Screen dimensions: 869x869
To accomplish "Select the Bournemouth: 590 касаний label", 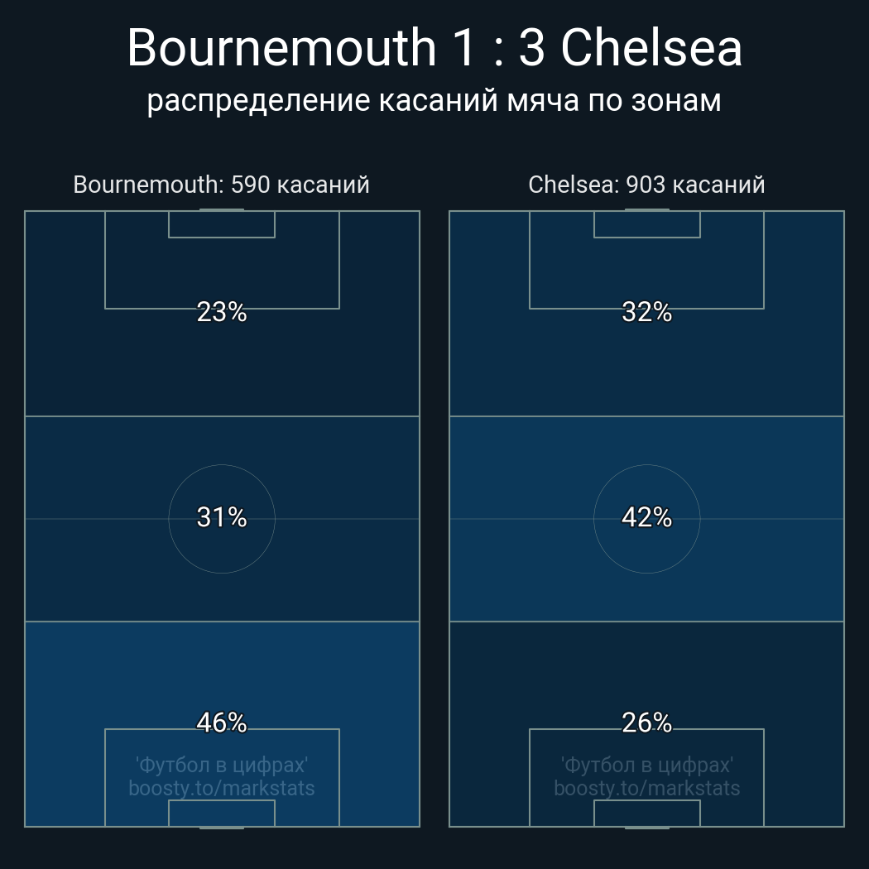I will [221, 185].
